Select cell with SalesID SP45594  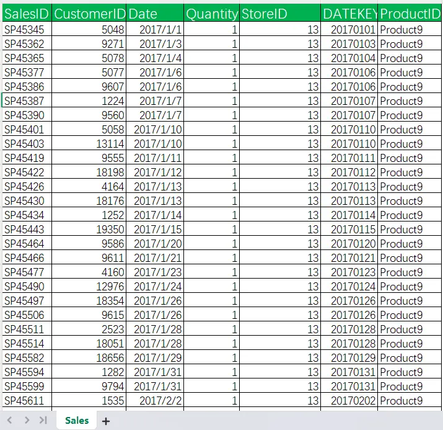(x=27, y=371)
